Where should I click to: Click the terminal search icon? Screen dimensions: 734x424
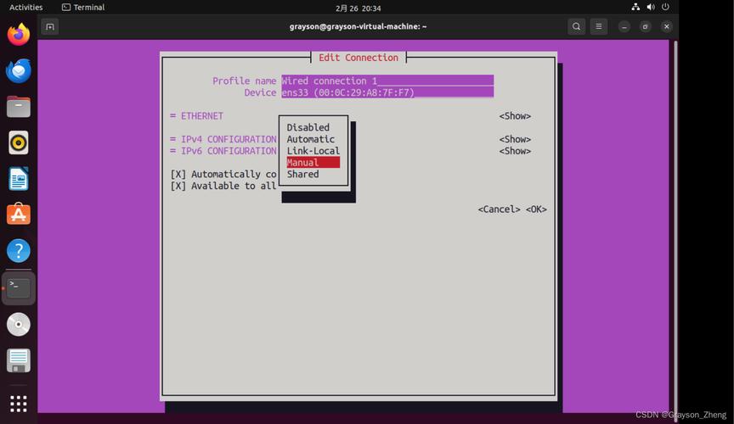[576, 26]
